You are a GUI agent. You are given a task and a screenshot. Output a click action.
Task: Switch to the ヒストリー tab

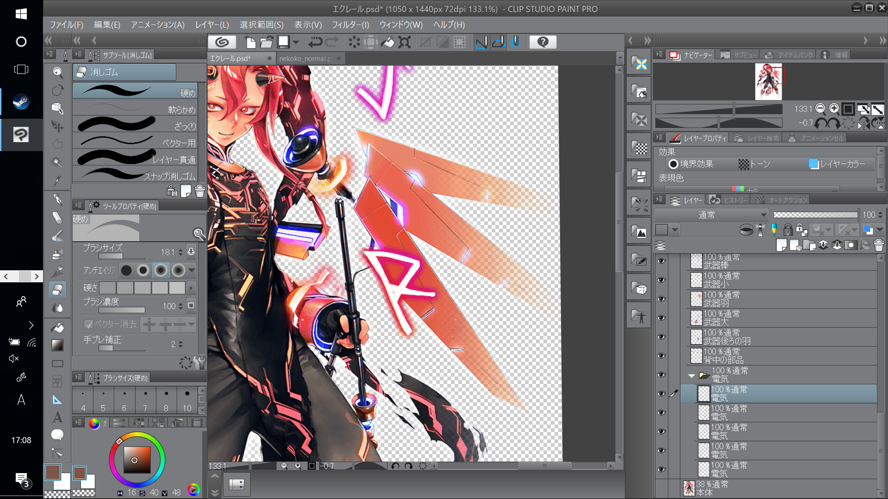728,200
